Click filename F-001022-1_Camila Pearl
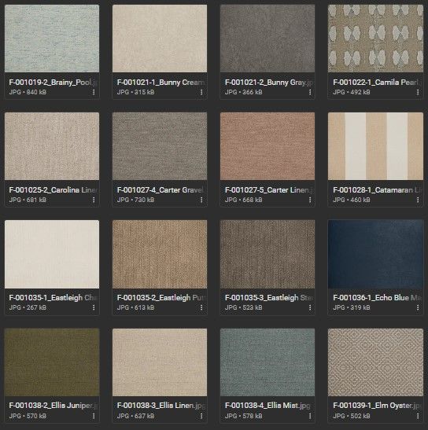The width and height of the screenshot is (428, 430). 377,83
